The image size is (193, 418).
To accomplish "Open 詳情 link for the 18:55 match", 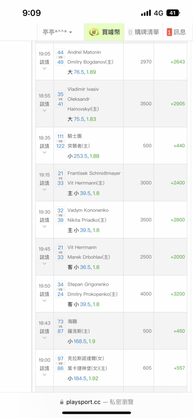I will click(45, 103).
